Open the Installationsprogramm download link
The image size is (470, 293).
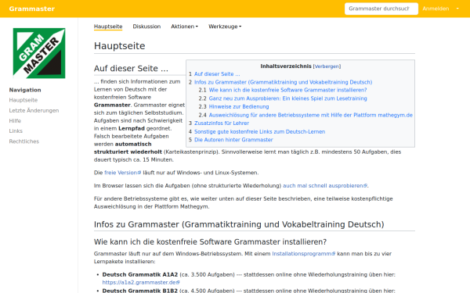click(303, 253)
